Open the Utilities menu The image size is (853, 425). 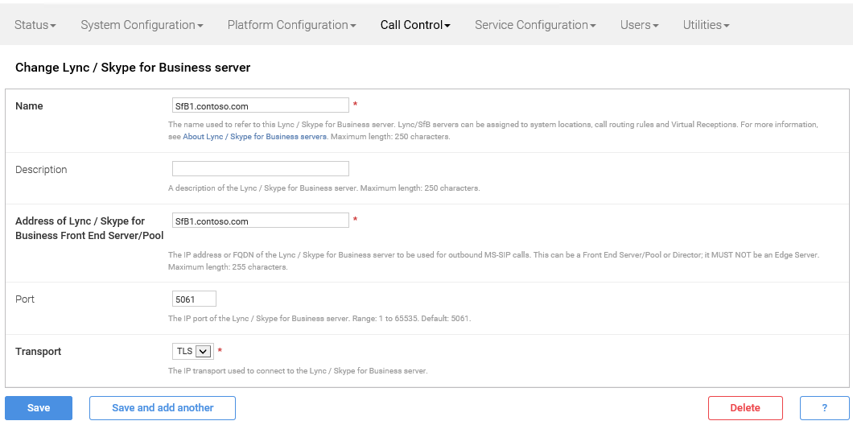(x=706, y=25)
